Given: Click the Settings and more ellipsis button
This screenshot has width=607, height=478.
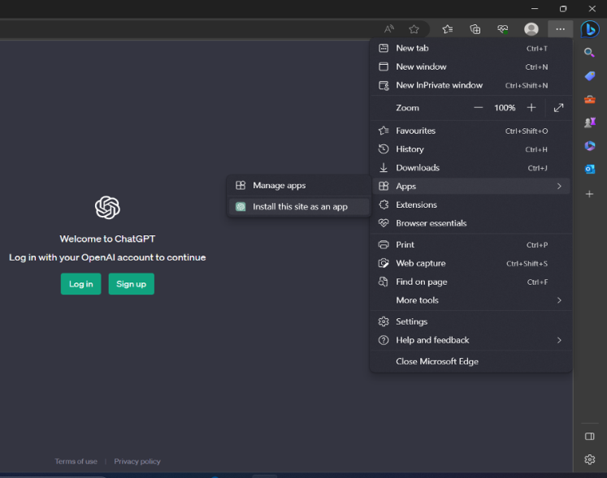Looking at the screenshot, I should [560, 29].
